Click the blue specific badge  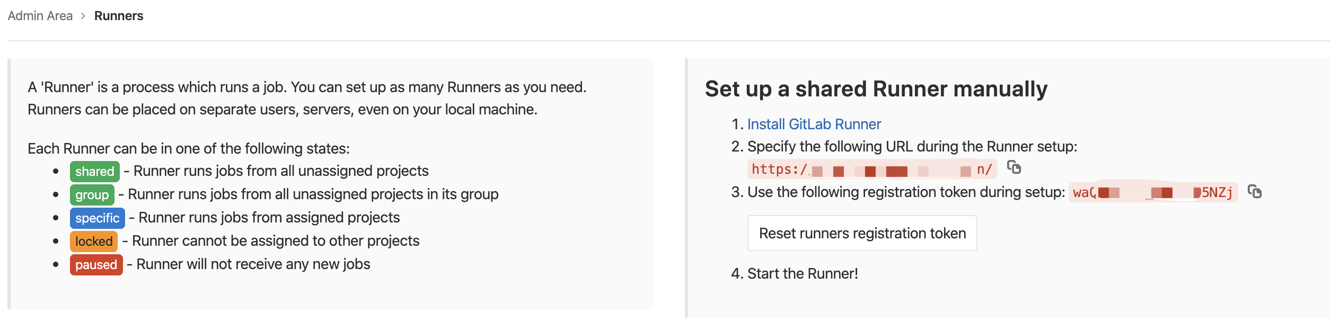point(97,218)
